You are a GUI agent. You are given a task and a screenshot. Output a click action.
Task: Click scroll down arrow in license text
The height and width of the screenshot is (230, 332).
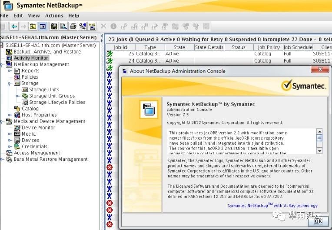(x=319, y=151)
